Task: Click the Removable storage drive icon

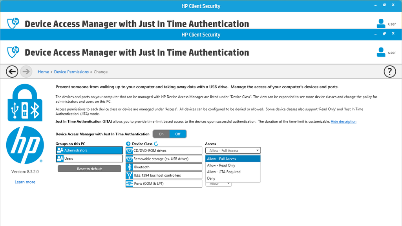Action: click(130, 159)
